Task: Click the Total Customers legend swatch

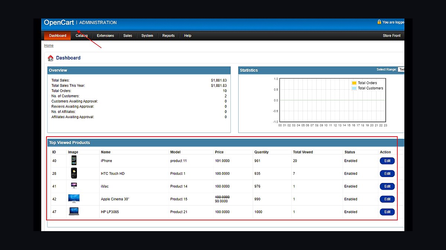Action: (354, 88)
